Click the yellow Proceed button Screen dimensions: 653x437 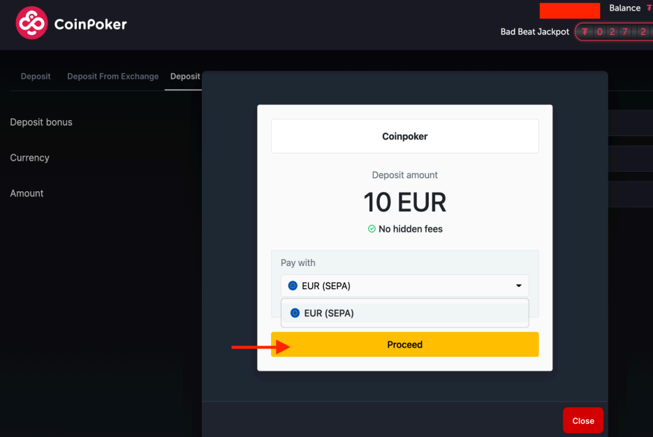click(x=405, y=344)
